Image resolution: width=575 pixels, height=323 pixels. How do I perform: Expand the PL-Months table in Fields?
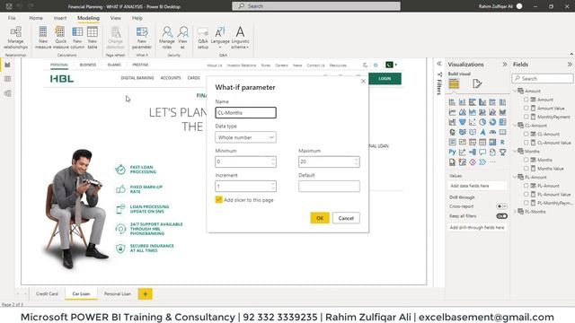(x=515, y=212)
